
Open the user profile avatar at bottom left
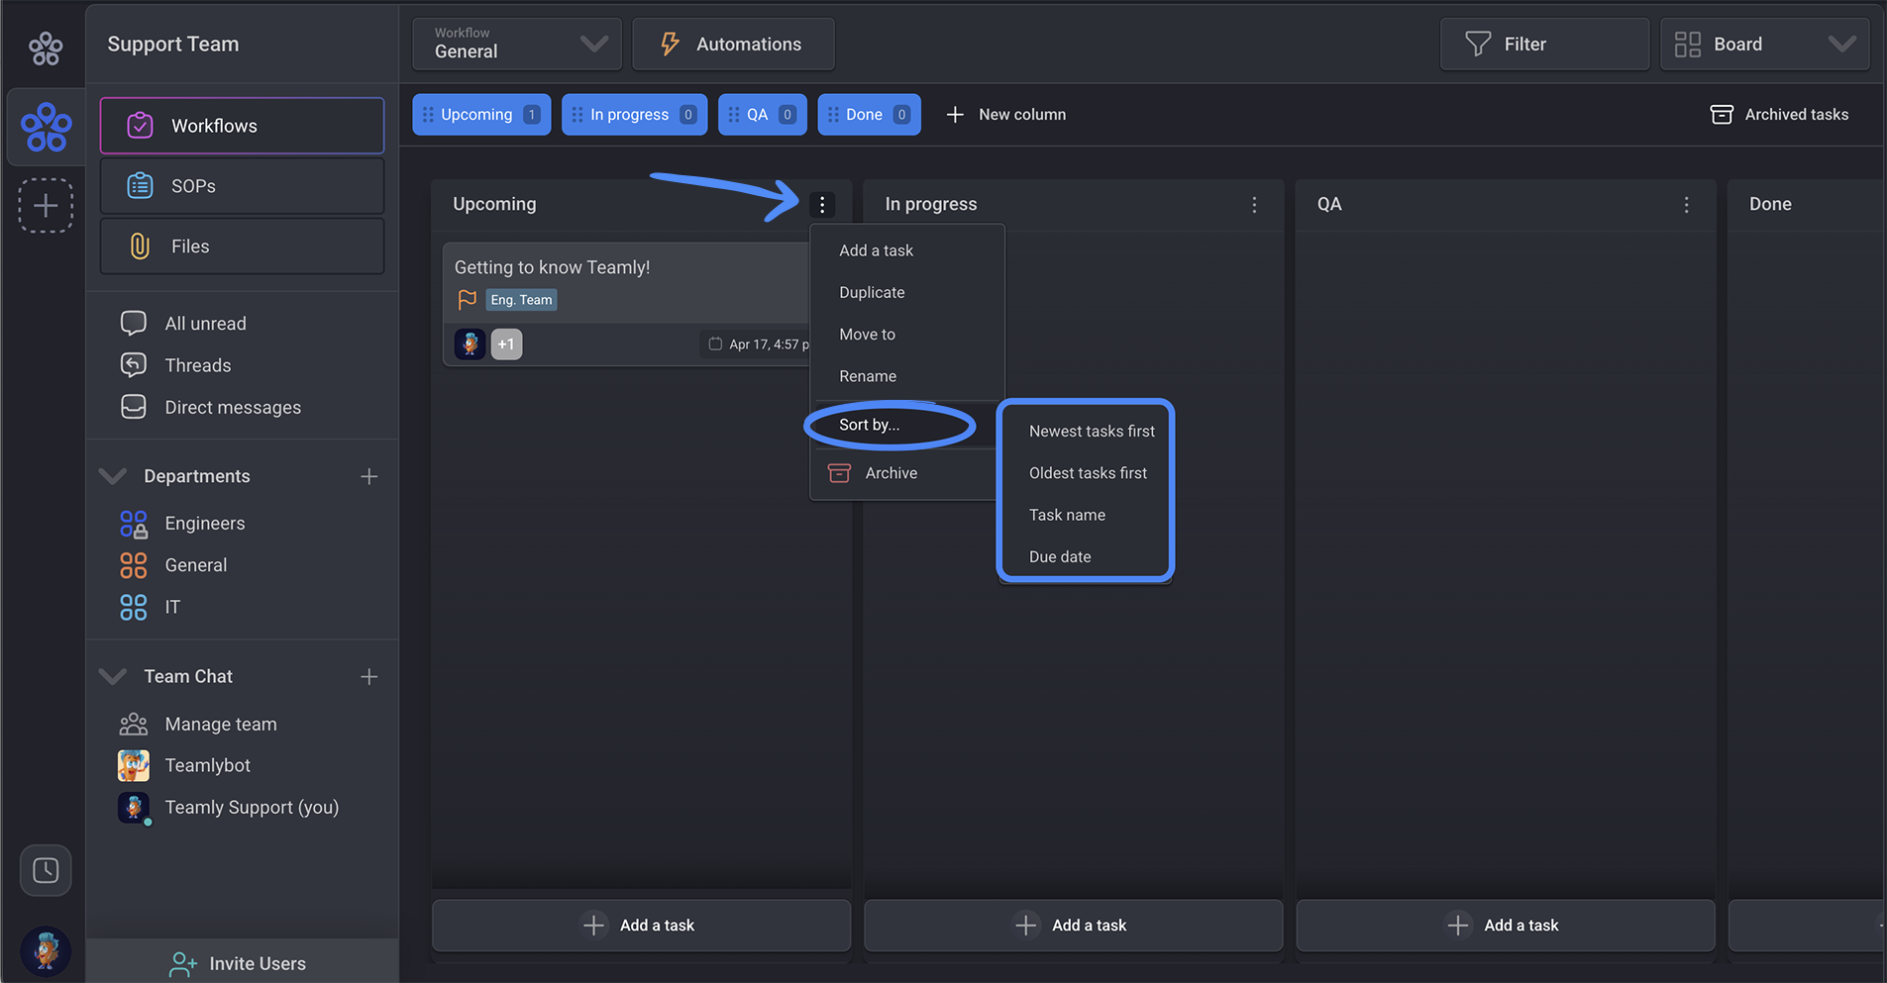tap(46, 951)
